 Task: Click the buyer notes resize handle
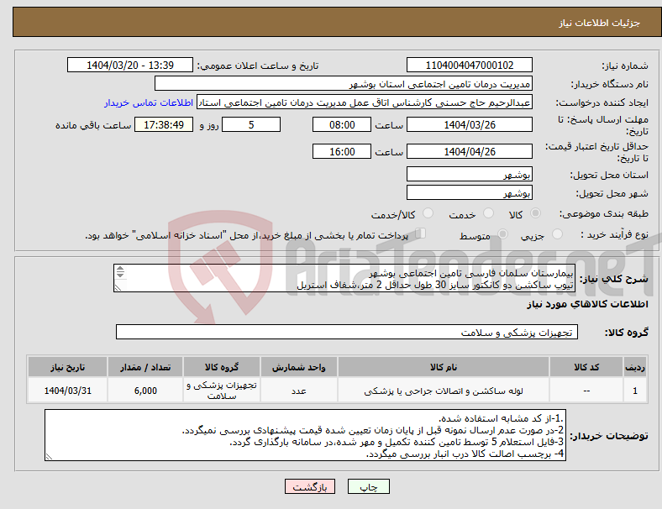pos(49,457)
